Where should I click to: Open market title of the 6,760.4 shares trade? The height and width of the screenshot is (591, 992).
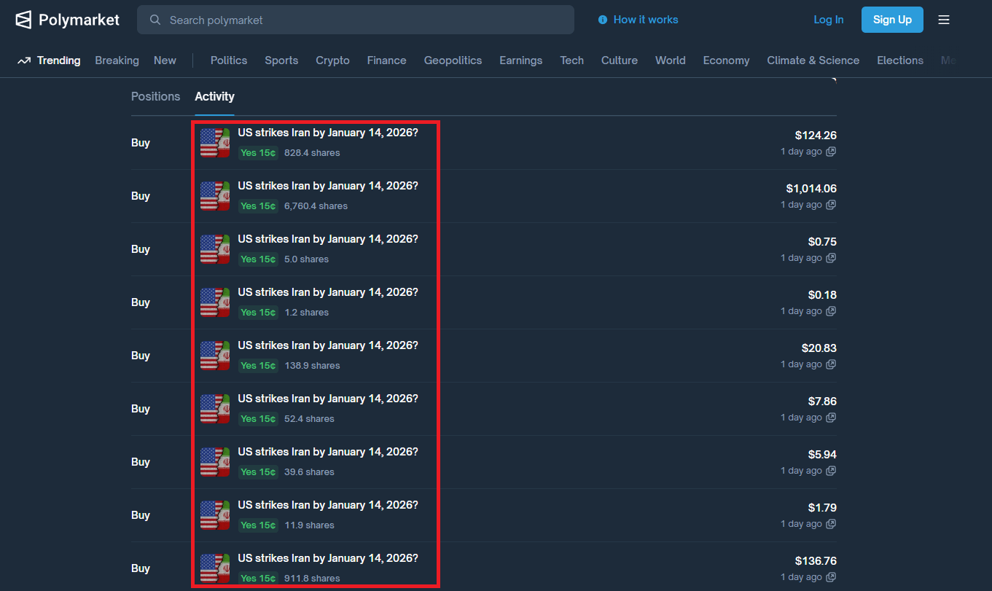tap(328, 186)
